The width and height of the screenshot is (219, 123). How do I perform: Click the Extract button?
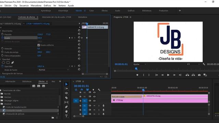[193, 75]
